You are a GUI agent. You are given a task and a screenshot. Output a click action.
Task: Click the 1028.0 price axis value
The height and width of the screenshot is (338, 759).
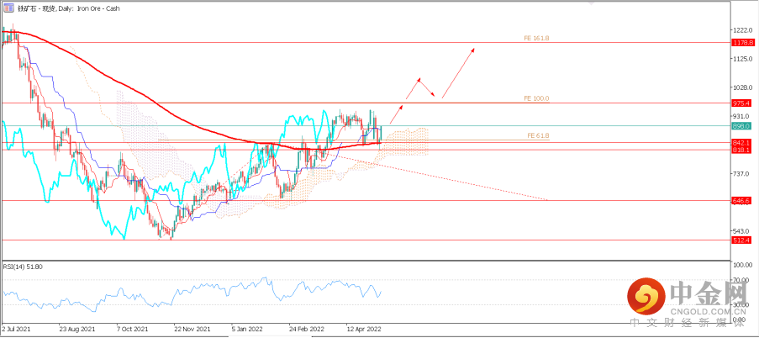click(x=745, y=87)
